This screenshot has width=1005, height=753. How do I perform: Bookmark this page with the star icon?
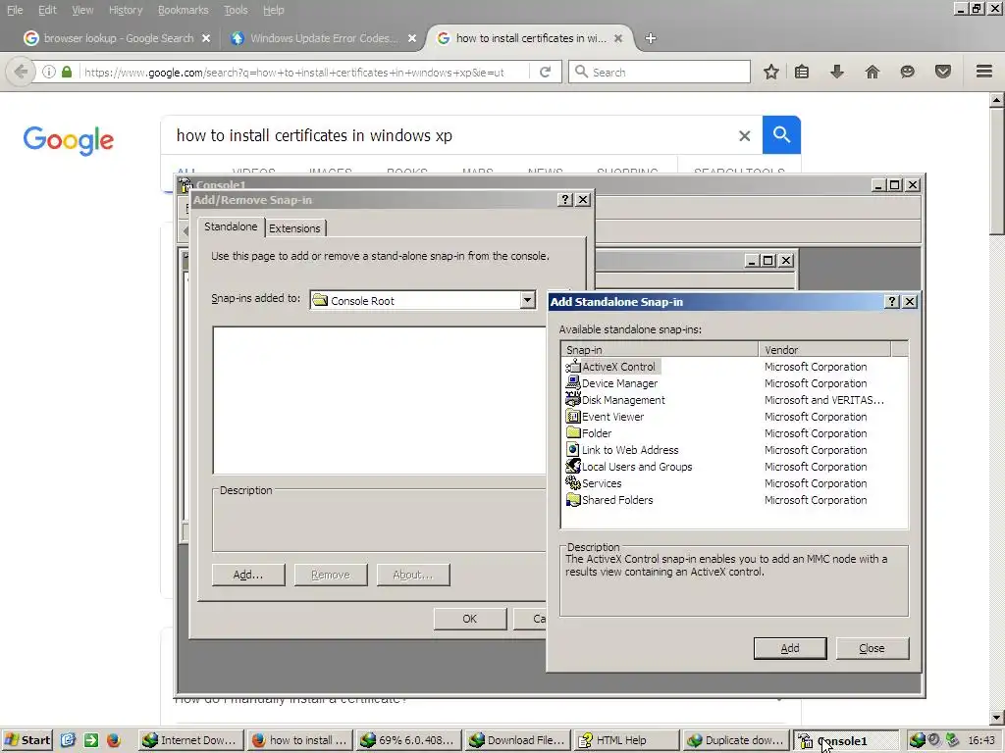point(771,72)
